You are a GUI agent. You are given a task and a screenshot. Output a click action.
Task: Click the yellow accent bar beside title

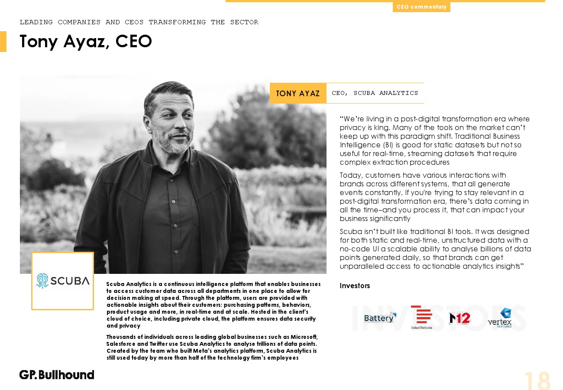pos(3,42)
